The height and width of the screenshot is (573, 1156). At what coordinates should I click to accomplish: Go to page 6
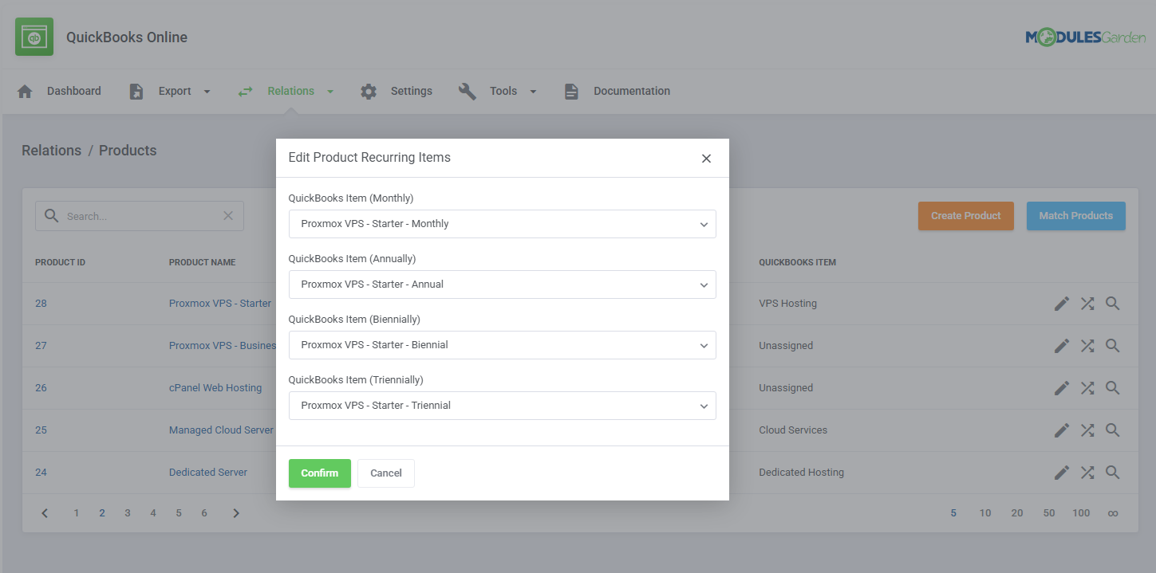point(204,513)
